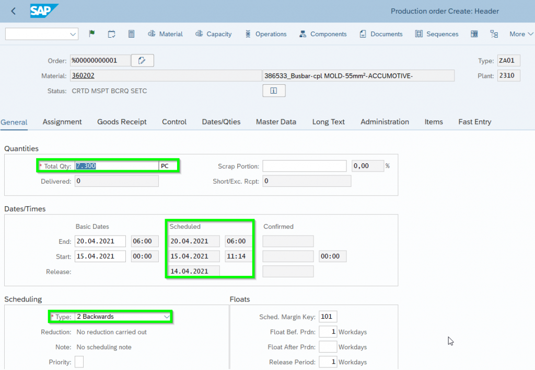This screenshot has width=535, height=370.
Task: Open the Operations overview
Action: [x=265, y=34]
